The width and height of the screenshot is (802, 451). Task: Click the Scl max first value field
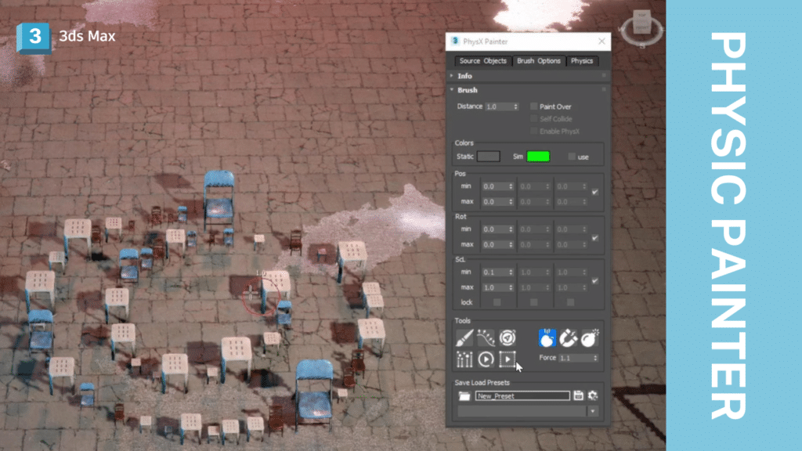tap(495, 288)
